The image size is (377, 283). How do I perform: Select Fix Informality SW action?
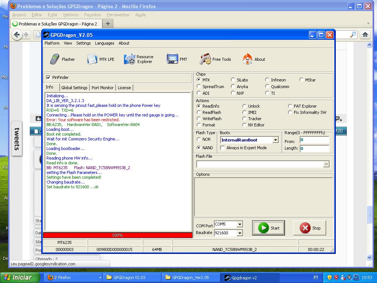290,112
